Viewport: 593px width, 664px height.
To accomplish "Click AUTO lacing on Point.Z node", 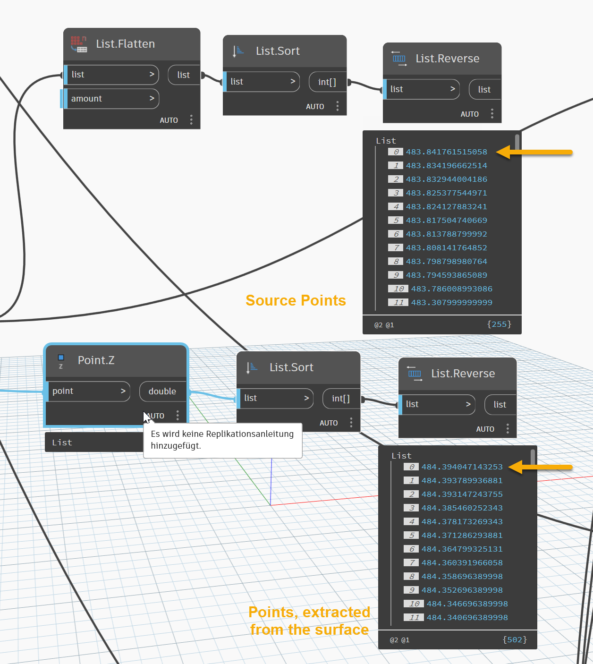I will [155, 416].
